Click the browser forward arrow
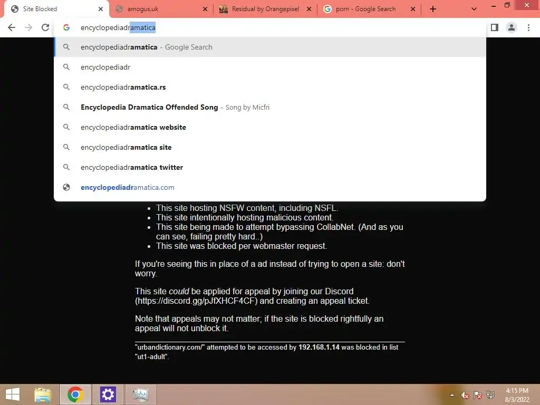Screen dimensions: 540x405 (x=28, y=27)
